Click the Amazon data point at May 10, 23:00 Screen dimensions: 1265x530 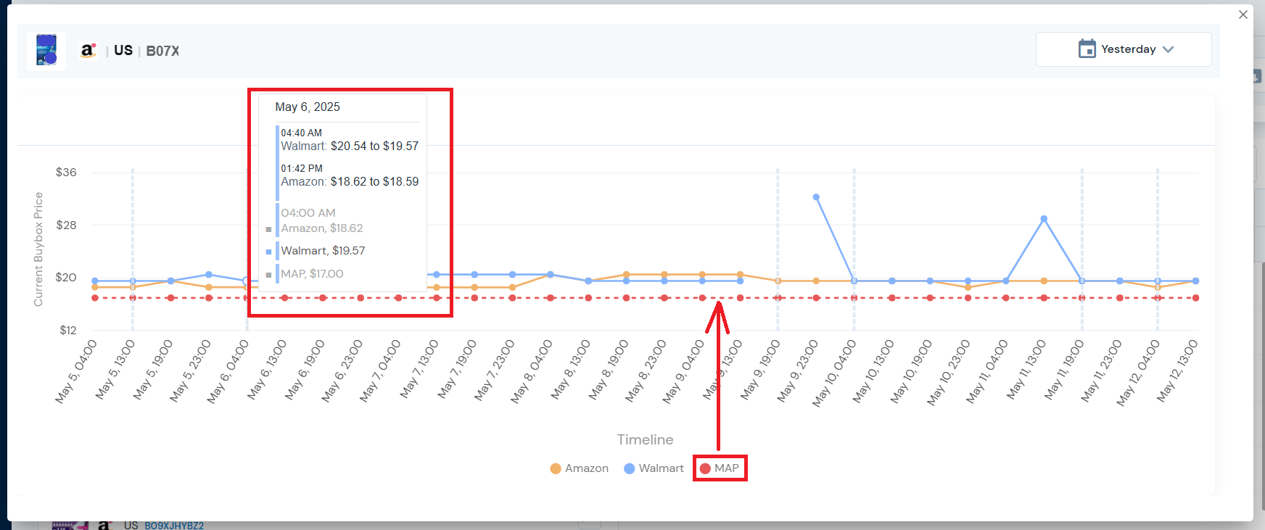pos(968,287)
